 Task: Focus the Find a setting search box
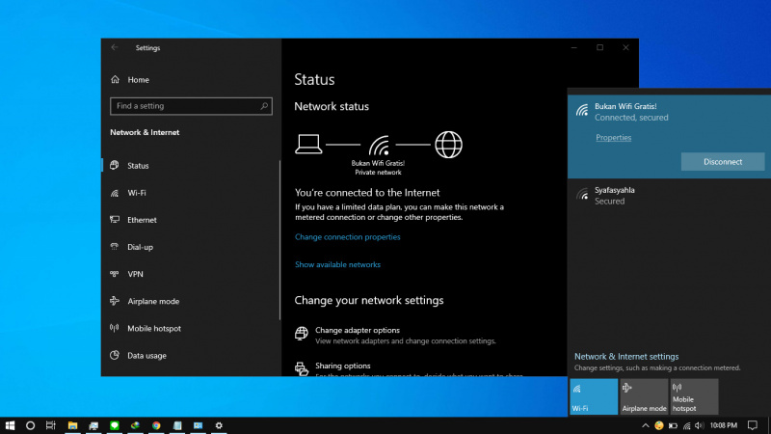(191, 106)
